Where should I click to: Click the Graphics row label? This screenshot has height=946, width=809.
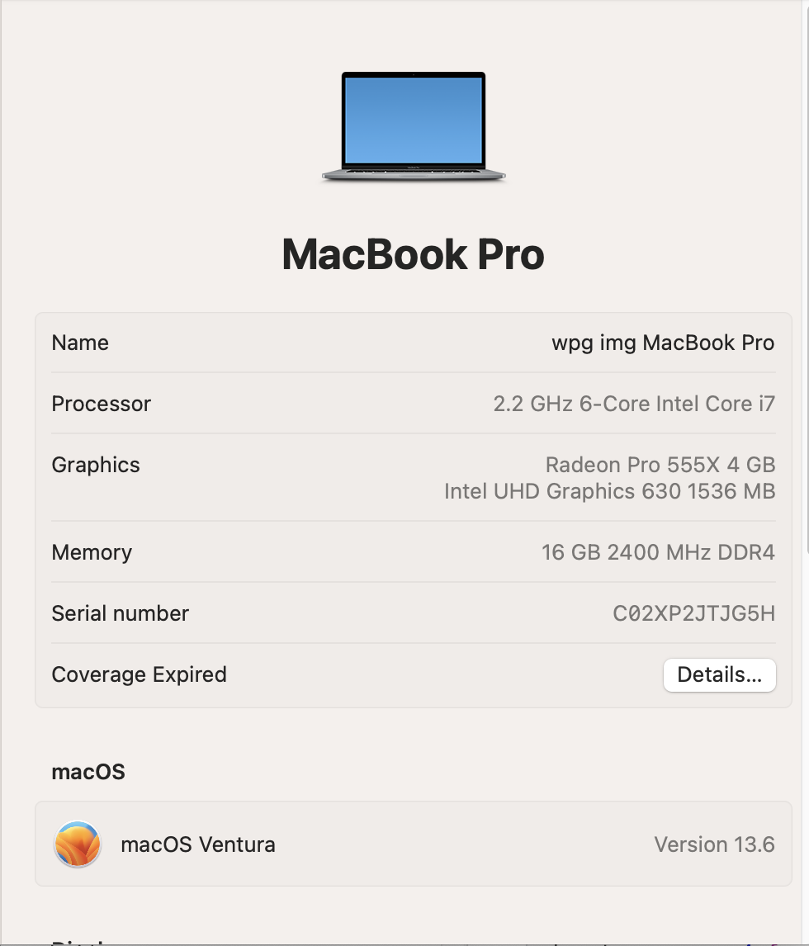click(95, 465)
